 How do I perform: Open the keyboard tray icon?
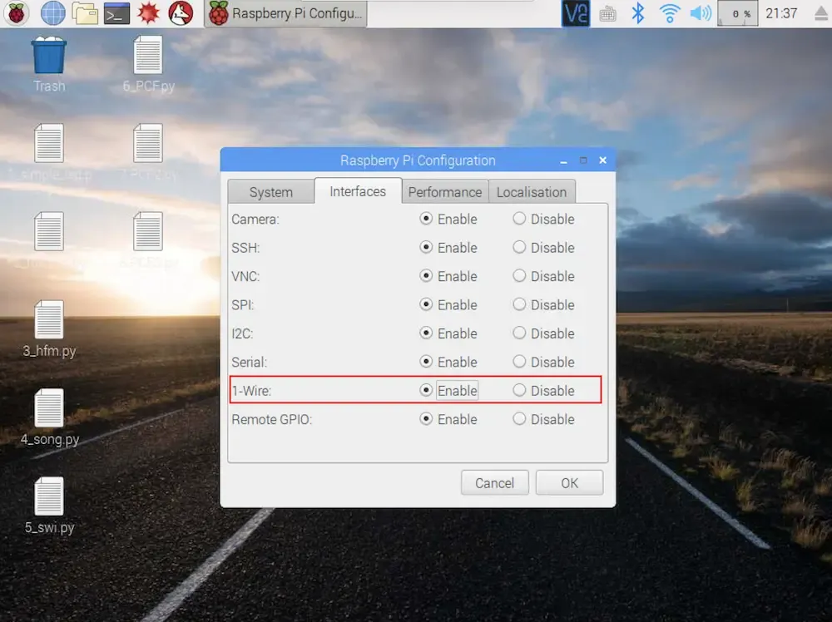click(607, 14)
